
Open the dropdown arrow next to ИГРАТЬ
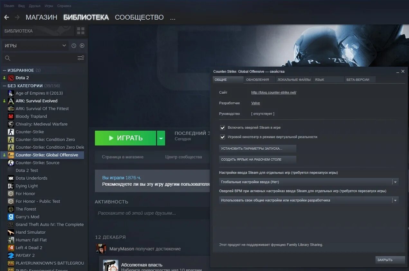point(161,138)
